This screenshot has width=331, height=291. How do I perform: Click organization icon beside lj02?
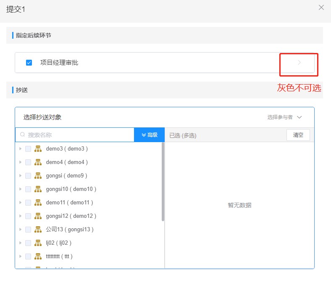pos(38,243)
